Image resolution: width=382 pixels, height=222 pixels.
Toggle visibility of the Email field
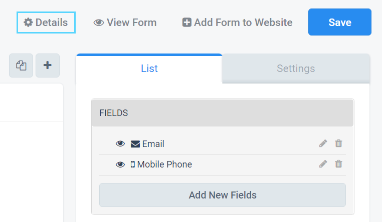pyautogui.click(x=120, y=144)
